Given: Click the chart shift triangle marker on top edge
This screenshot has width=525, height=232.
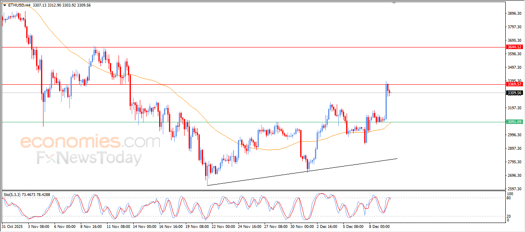Looking at the screenshot, I should 394,3.
